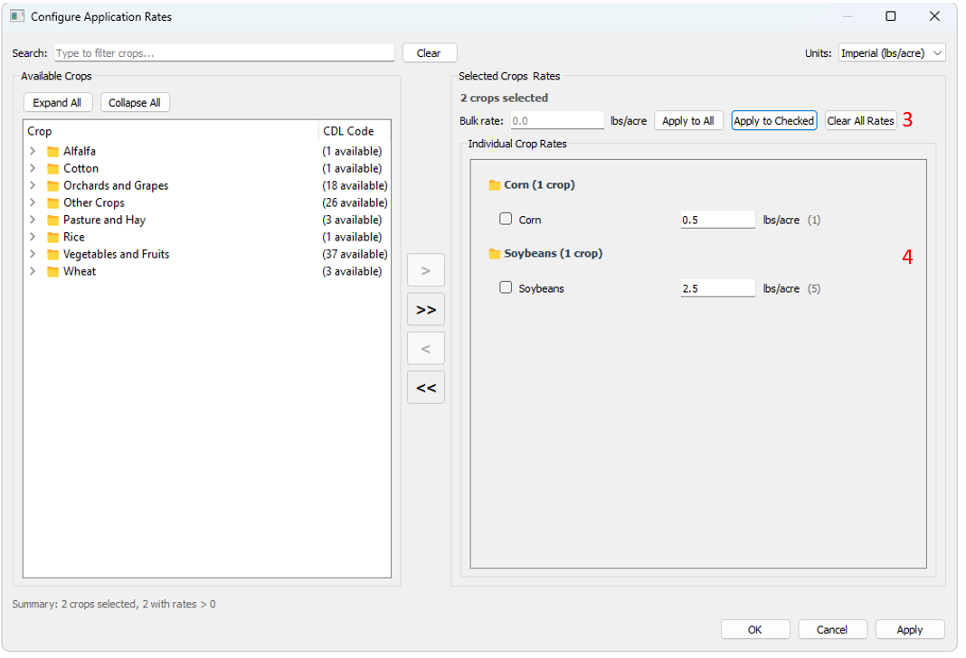Click the Clear All Rates button

click(860, 121)
